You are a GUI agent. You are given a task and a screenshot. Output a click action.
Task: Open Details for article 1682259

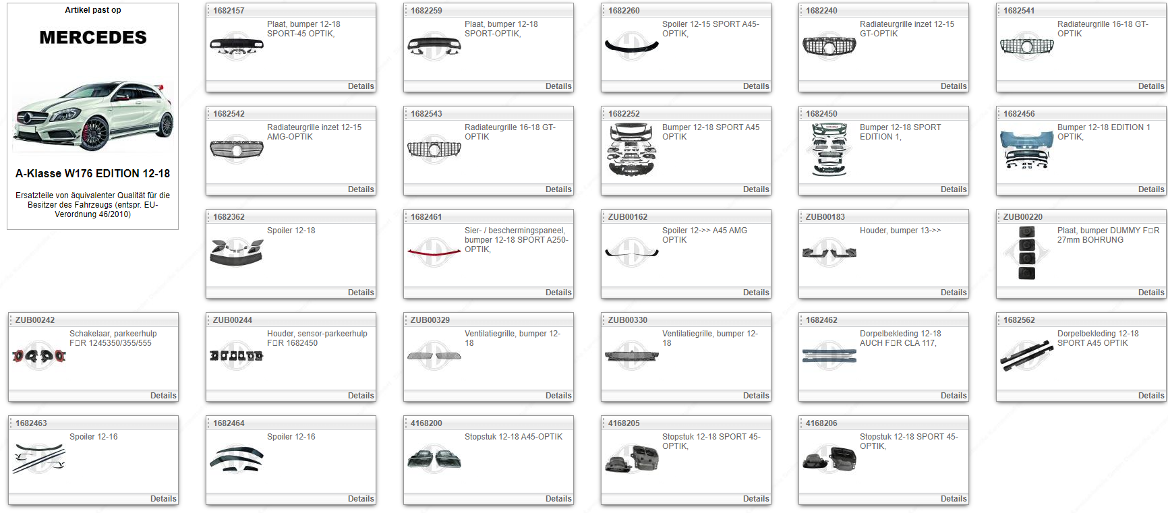(x=558, y=86)
